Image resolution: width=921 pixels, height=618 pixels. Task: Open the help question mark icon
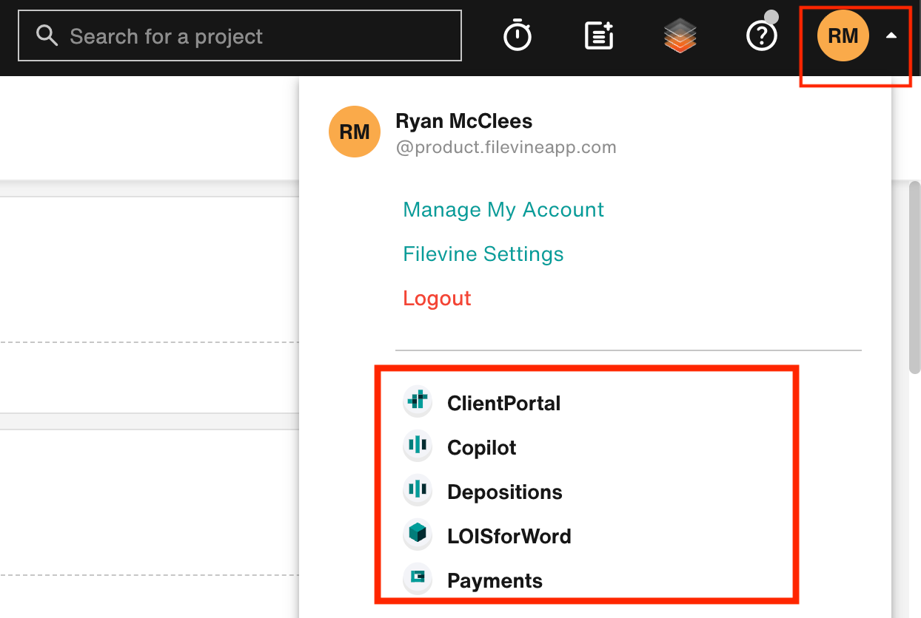(x=762, y=35)
